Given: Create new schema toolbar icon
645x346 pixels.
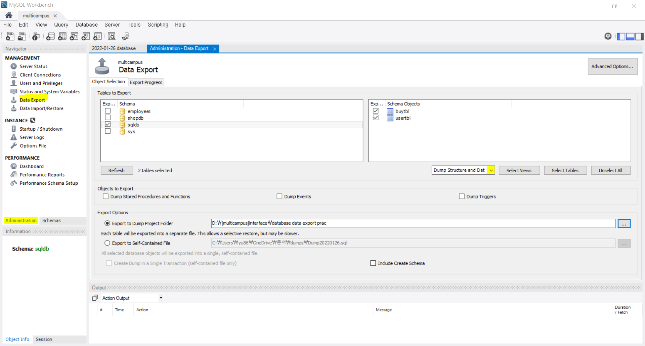Looking at the screenshot, I should (50, 36).
